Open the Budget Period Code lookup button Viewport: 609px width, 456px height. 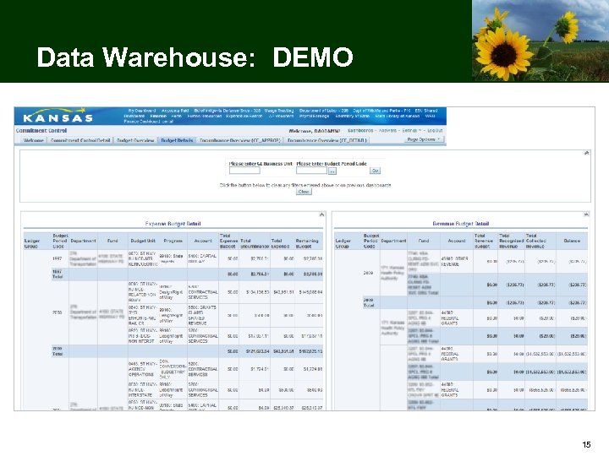pos(332,171)
